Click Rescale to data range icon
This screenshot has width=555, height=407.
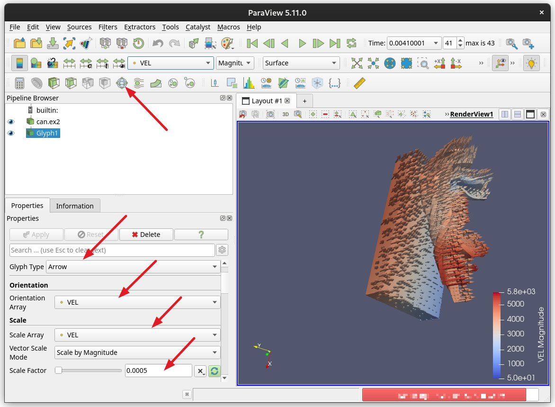(69, 63)
